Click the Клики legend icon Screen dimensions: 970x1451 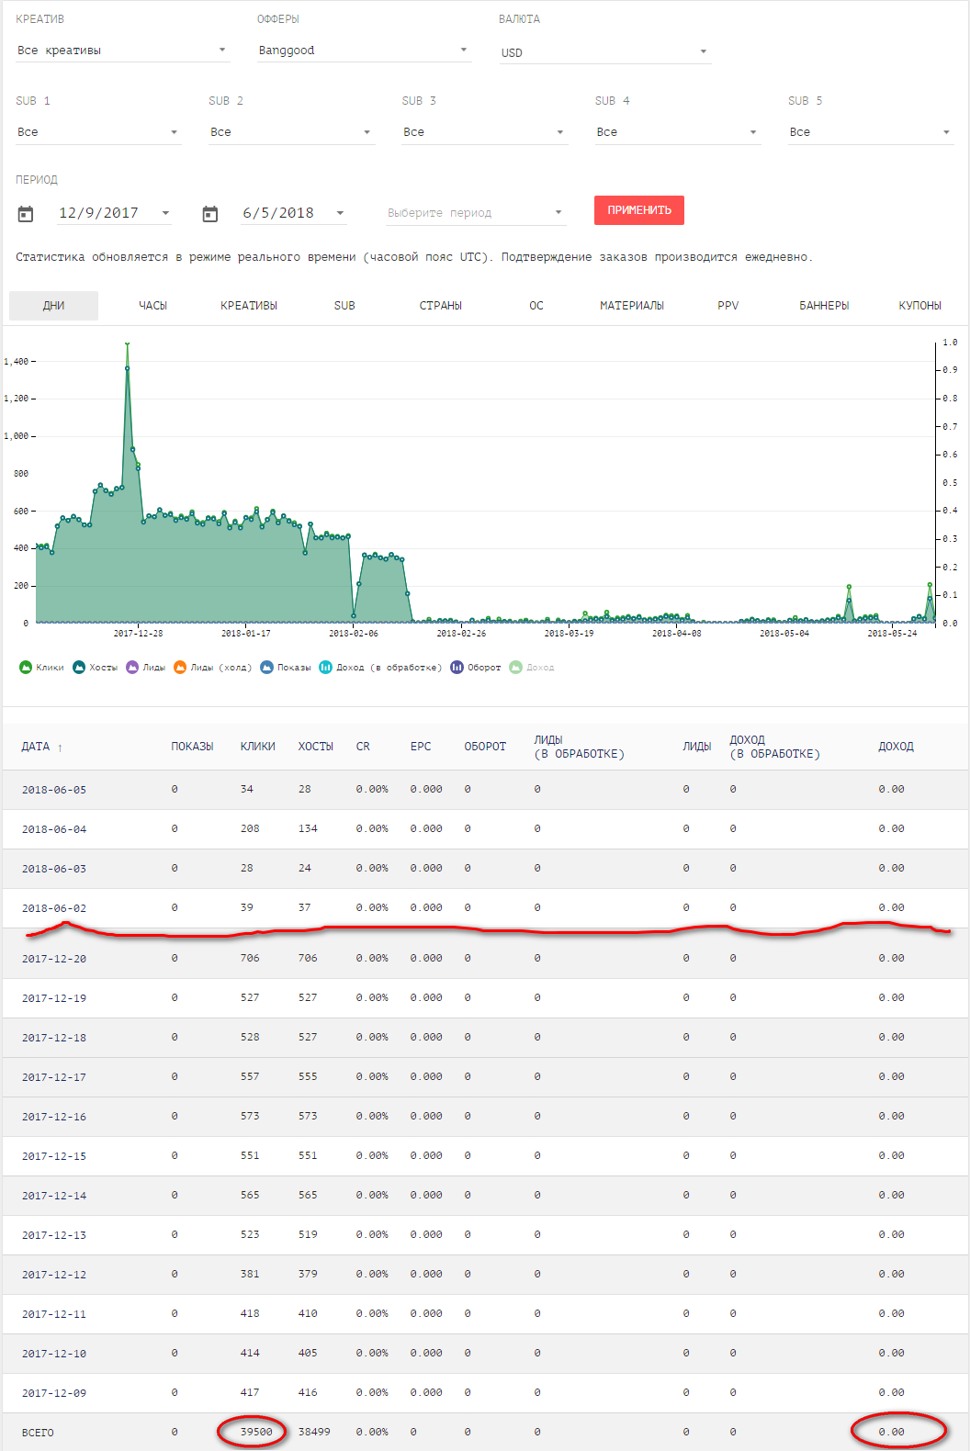26,668
